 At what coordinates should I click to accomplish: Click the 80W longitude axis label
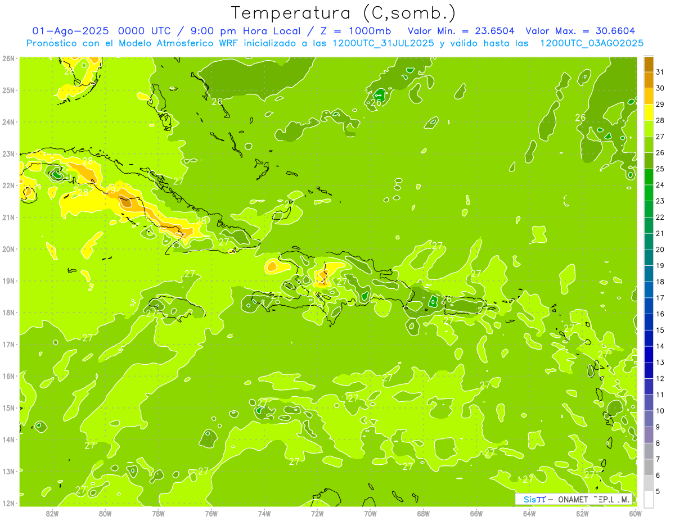pyautogui.click(x=105, y=514)
